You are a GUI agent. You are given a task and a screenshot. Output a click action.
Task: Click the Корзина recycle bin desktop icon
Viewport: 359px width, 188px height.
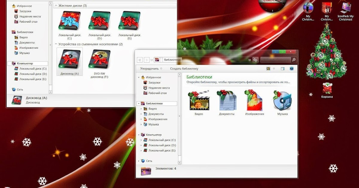tap(327, 88)
